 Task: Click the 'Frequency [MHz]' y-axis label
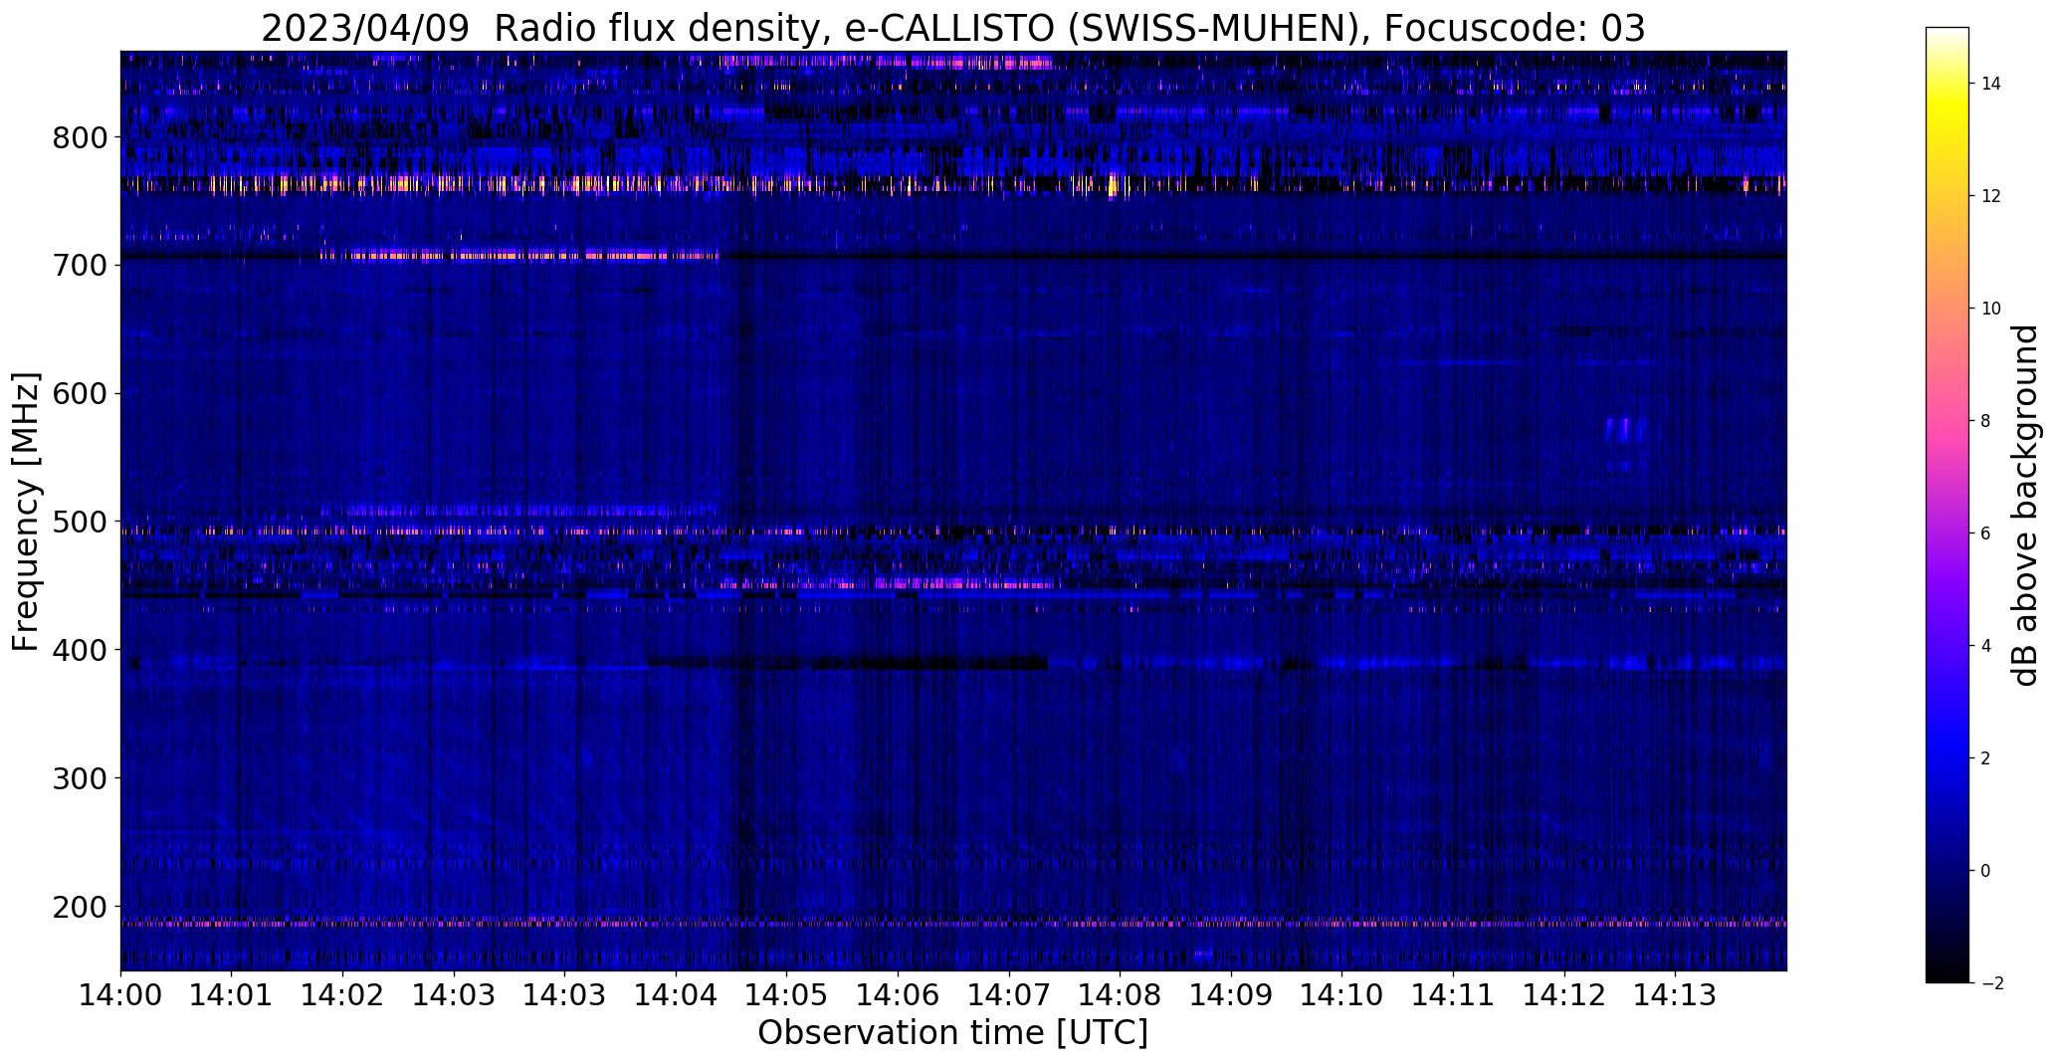(x=26, y=513)
